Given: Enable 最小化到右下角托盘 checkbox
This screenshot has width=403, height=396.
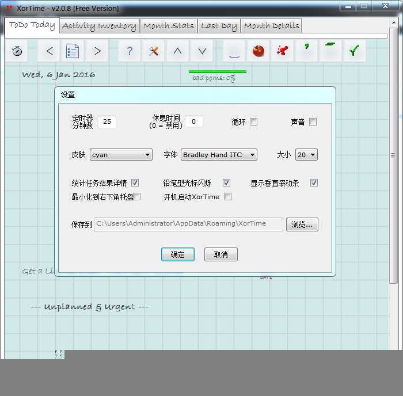Looking at the screenshot, I should point(137,197).
